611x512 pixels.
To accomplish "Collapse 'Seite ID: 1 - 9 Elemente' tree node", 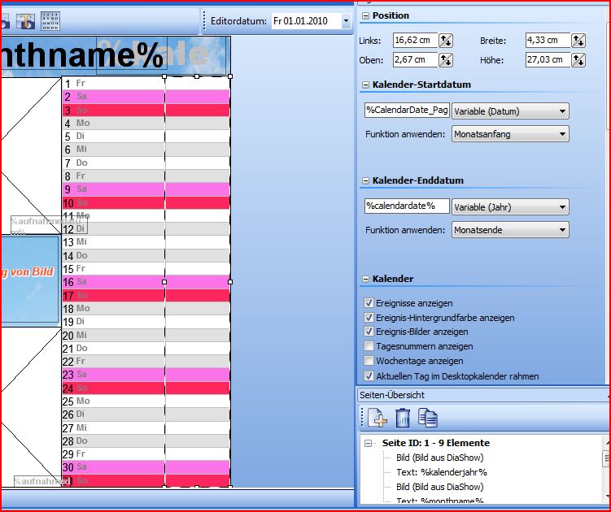I will 368,443.
